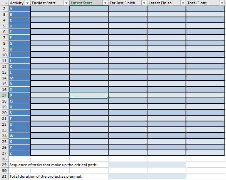Click Earliest Start cell for activity A

(50, 8)
